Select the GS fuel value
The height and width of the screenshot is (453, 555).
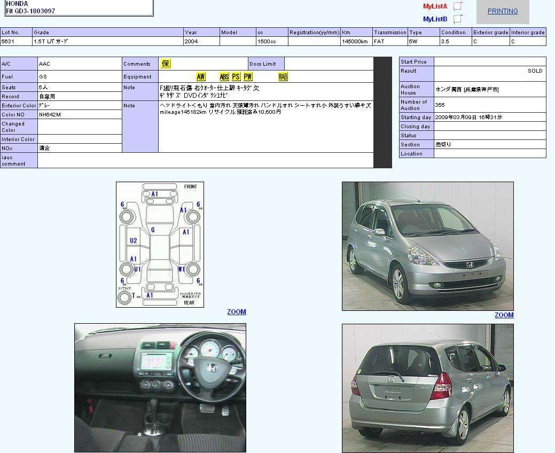tap(43, 76)
